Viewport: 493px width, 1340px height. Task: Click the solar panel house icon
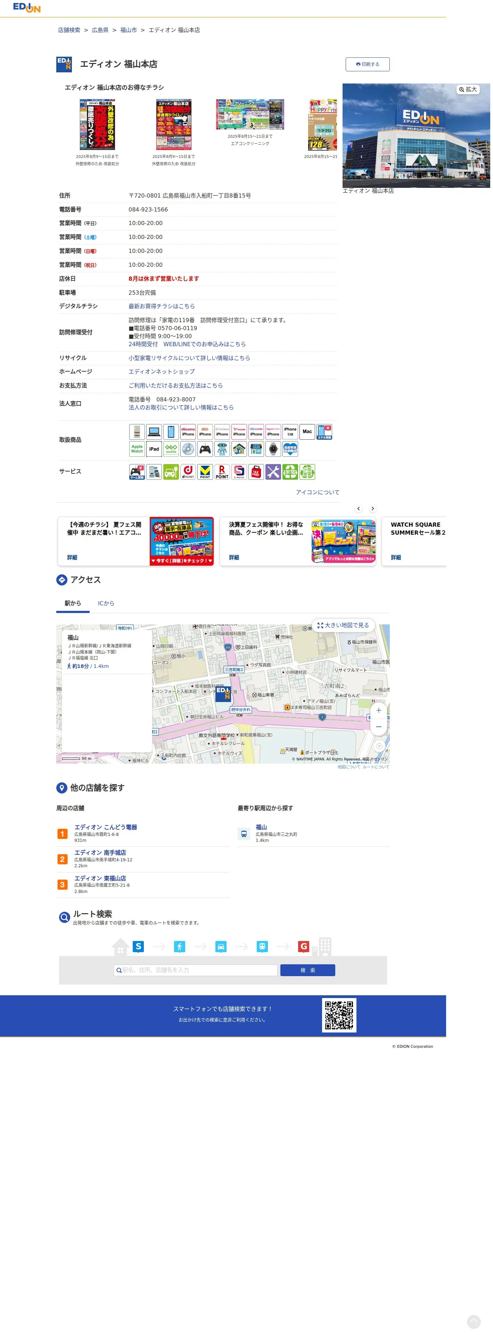(x=256, y=449)
